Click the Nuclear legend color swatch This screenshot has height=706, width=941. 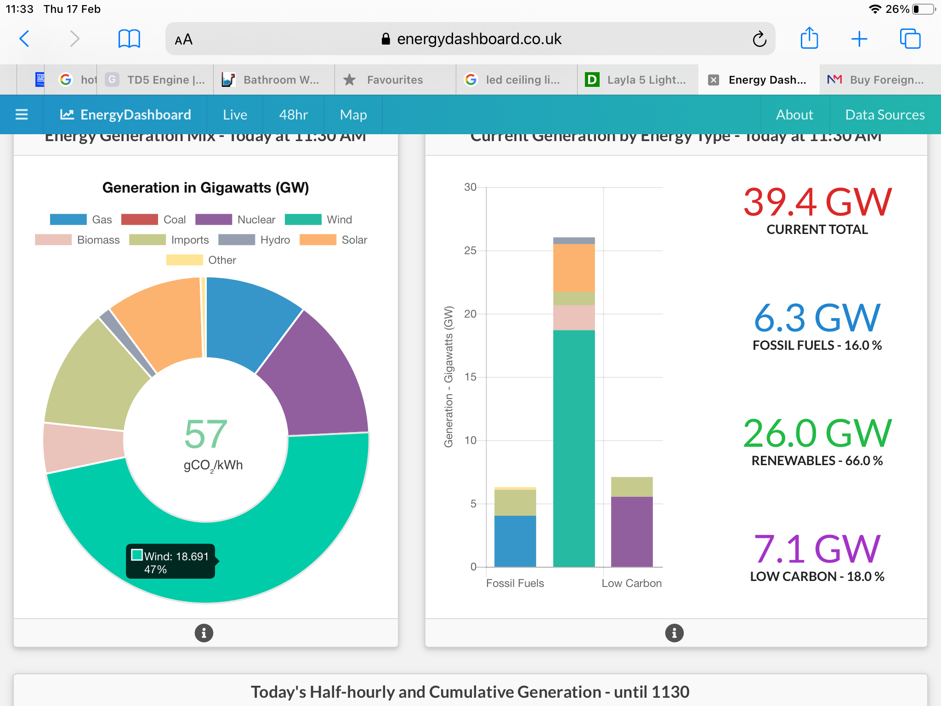tap(214, 220)
